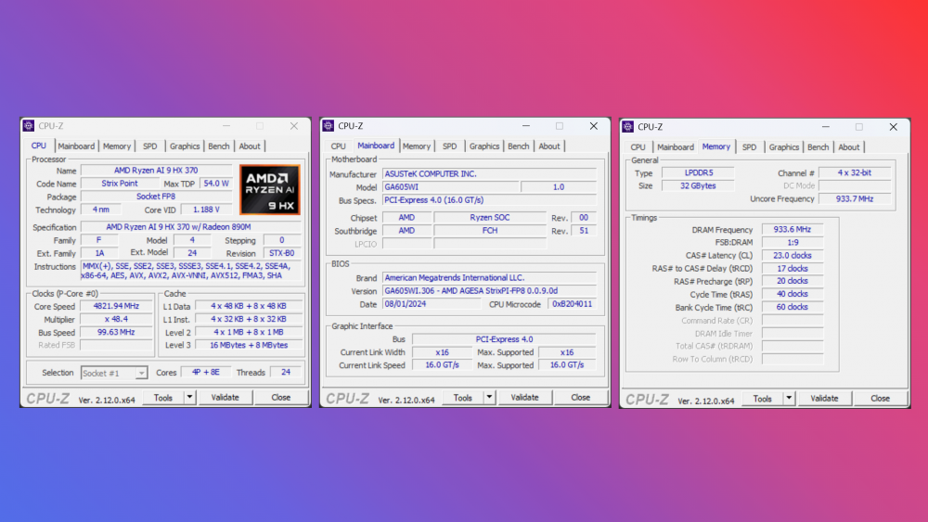The width and height of the screenshot is (928, 522).
Task: Click the Tools button in the Memory window
Action: click(x=762, y=399)
